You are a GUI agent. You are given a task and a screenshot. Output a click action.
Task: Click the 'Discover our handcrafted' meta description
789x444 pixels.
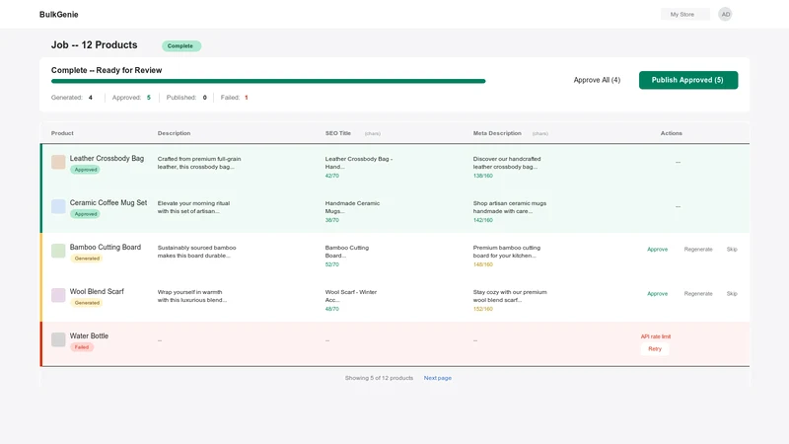[507, 163]
